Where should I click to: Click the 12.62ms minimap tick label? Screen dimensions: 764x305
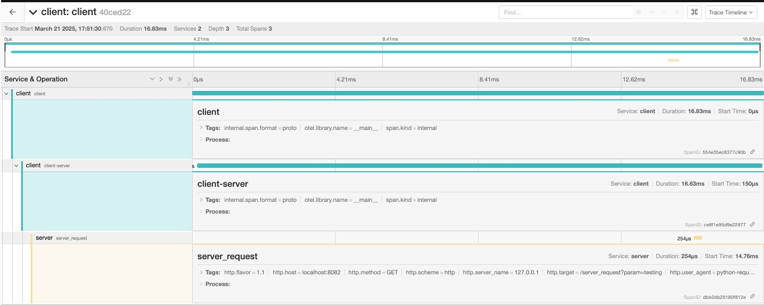[x=580, y=39]
